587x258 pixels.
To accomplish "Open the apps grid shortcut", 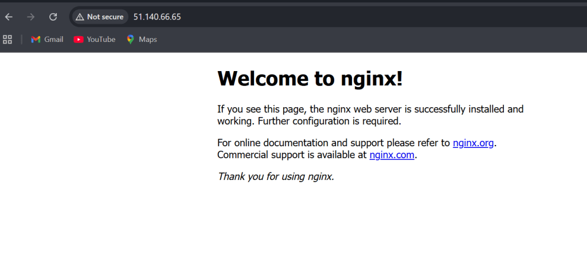I will click(7, 40).
